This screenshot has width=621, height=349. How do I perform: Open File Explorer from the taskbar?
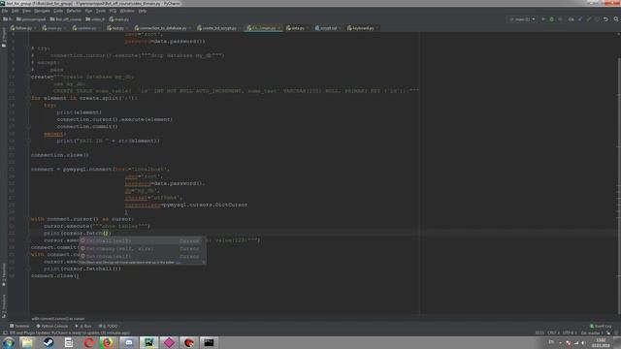pos(27,342)
